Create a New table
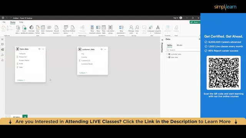The image size is (246, 138). 104,30
